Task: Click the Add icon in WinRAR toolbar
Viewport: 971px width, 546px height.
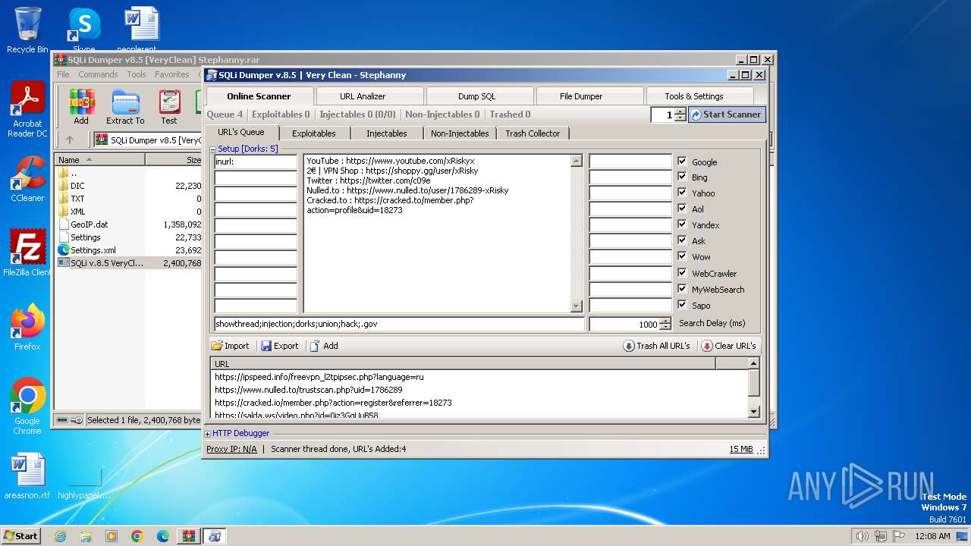Action: tap(81, 107)
